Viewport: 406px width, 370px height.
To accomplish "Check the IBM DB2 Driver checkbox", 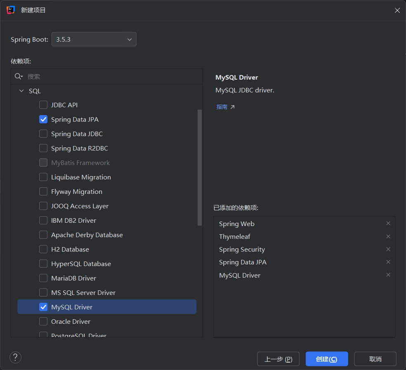I will pos(43,220).
